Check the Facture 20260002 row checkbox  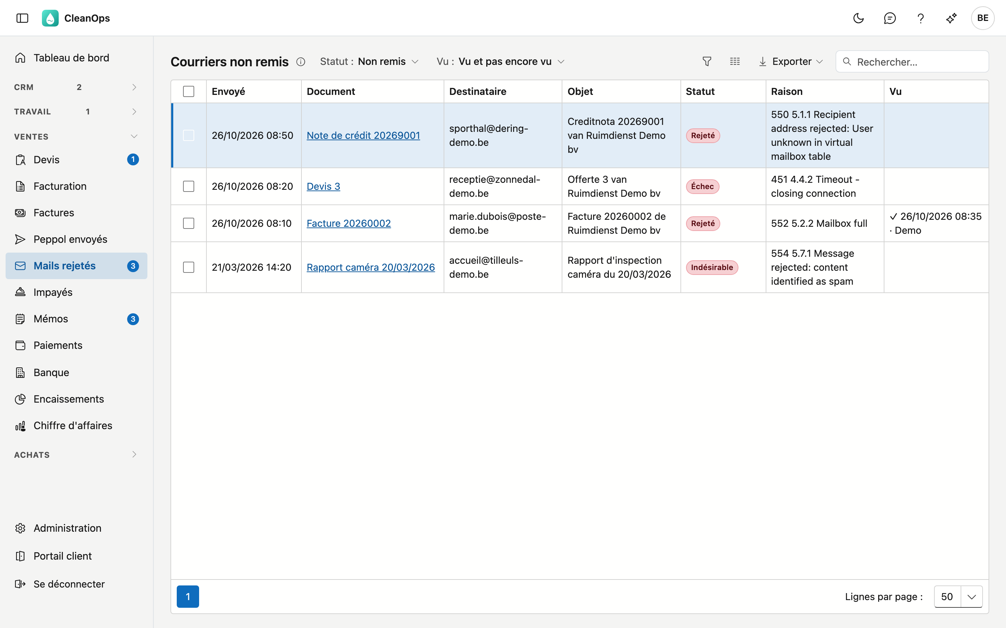point(189,223)
